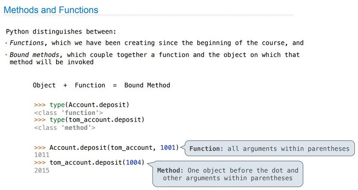
Task: Click the class 'function' output line
Action: 68,113
